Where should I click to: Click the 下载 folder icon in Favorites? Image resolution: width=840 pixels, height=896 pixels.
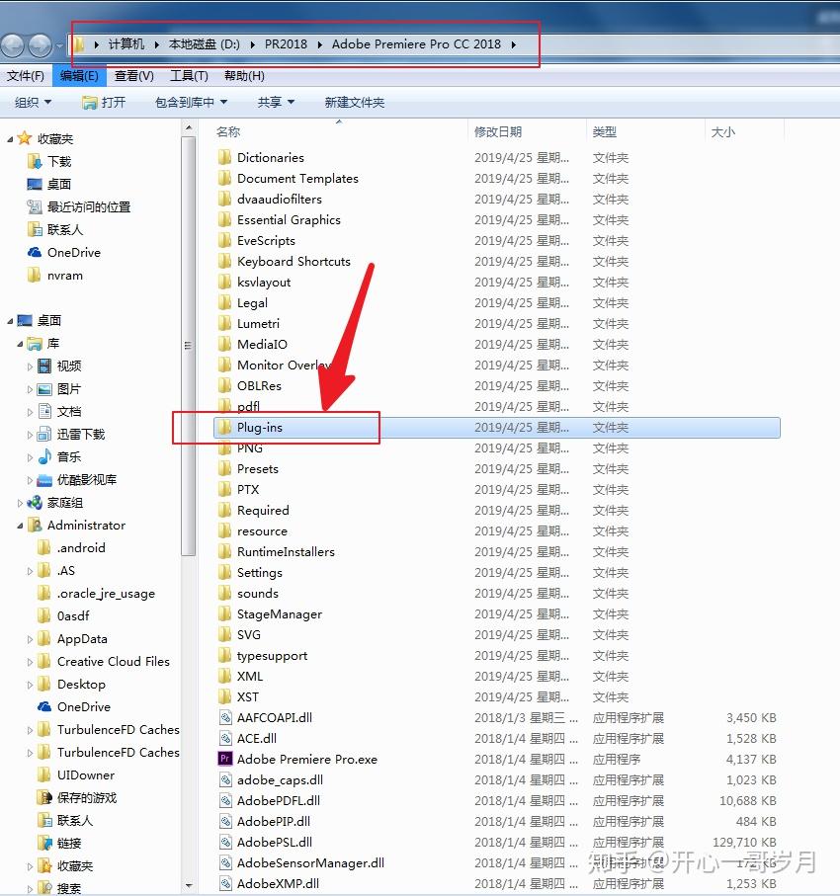point(35,161)
